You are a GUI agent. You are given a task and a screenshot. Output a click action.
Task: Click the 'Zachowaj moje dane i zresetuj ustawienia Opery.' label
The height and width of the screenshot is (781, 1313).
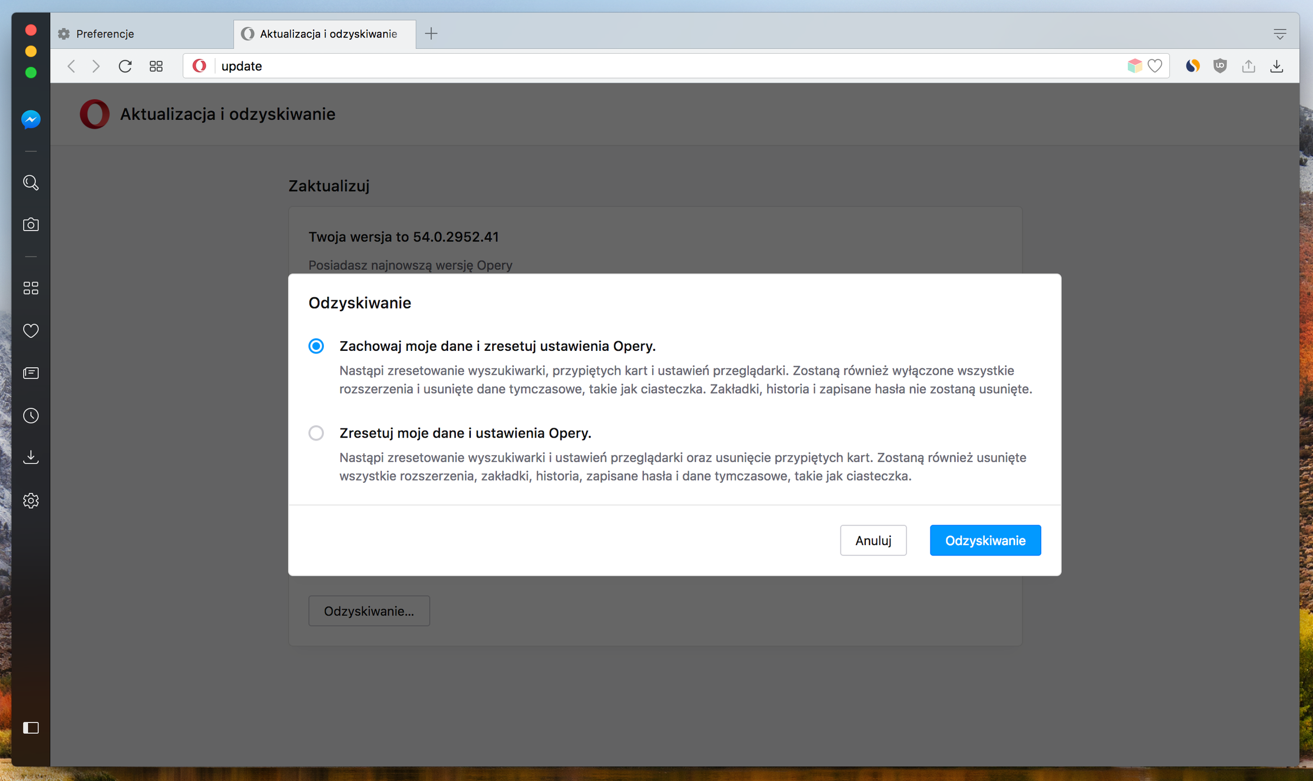tap(498, 346)
